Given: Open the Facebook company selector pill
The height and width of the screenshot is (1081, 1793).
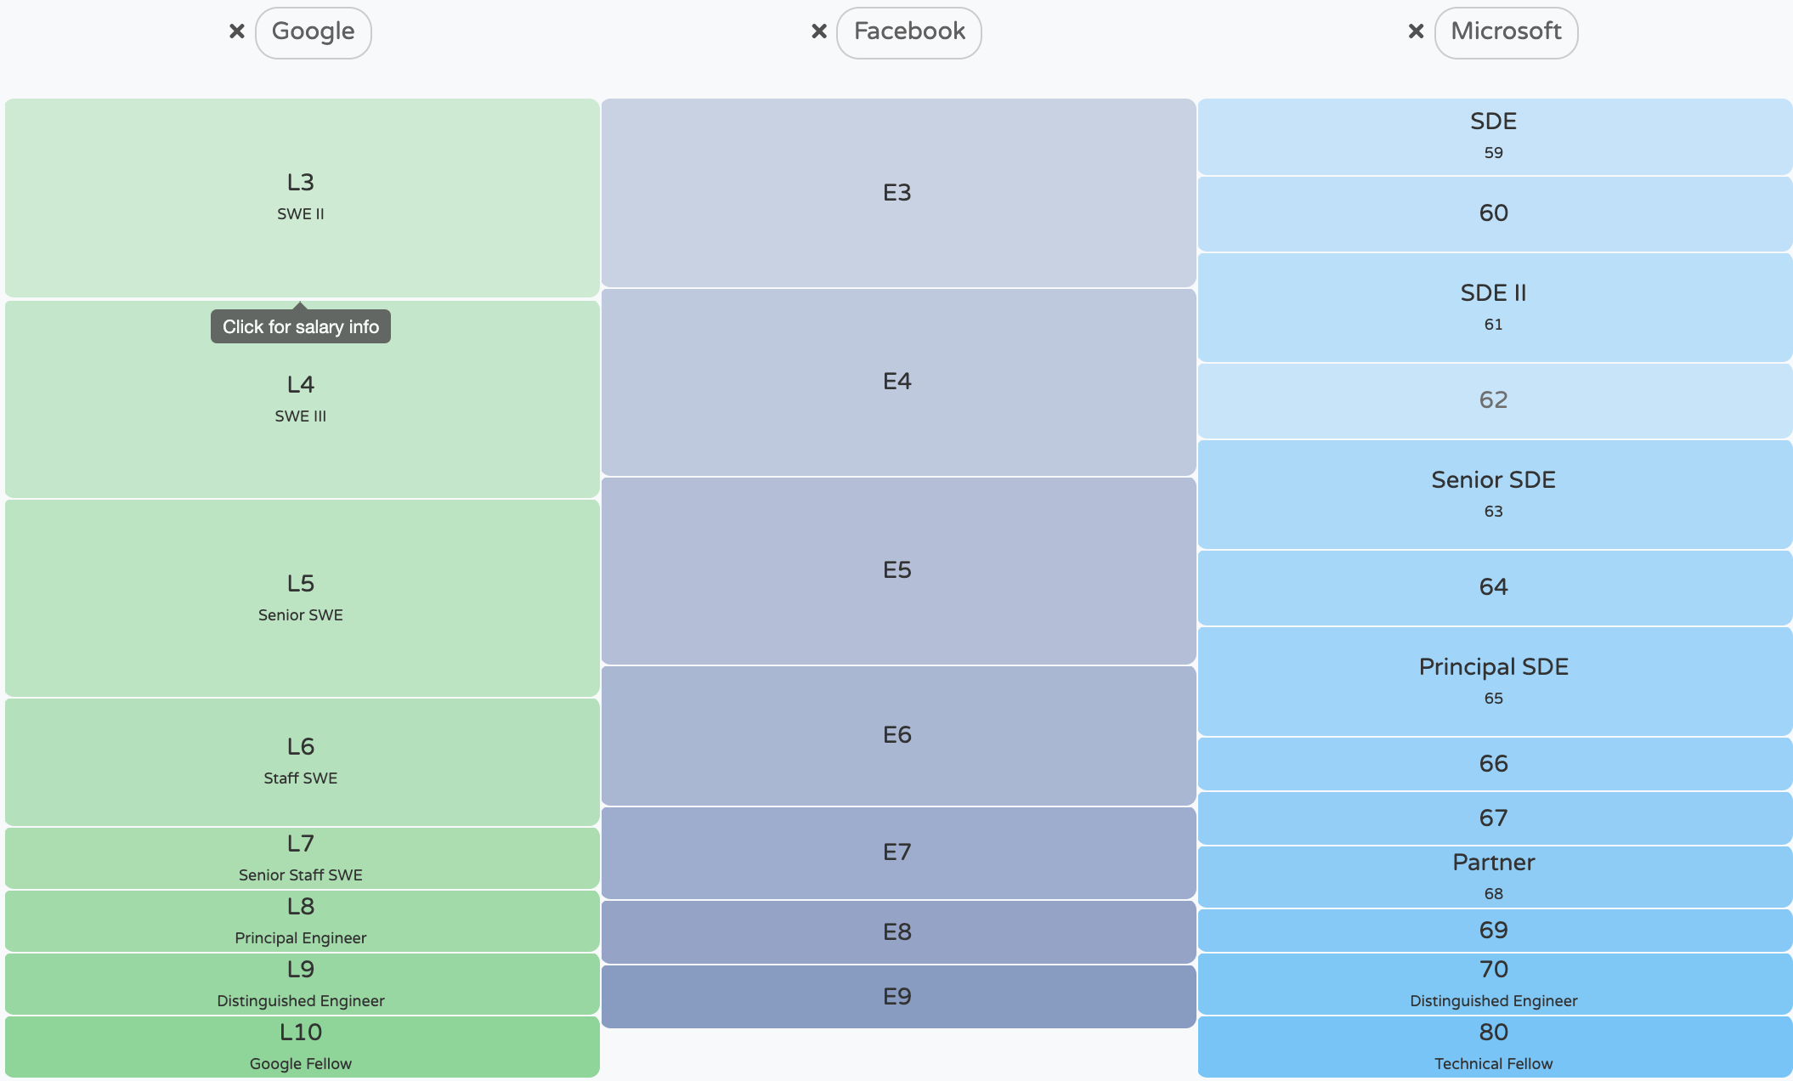Looking at the screenshot, I should click(x=909, y=31).
